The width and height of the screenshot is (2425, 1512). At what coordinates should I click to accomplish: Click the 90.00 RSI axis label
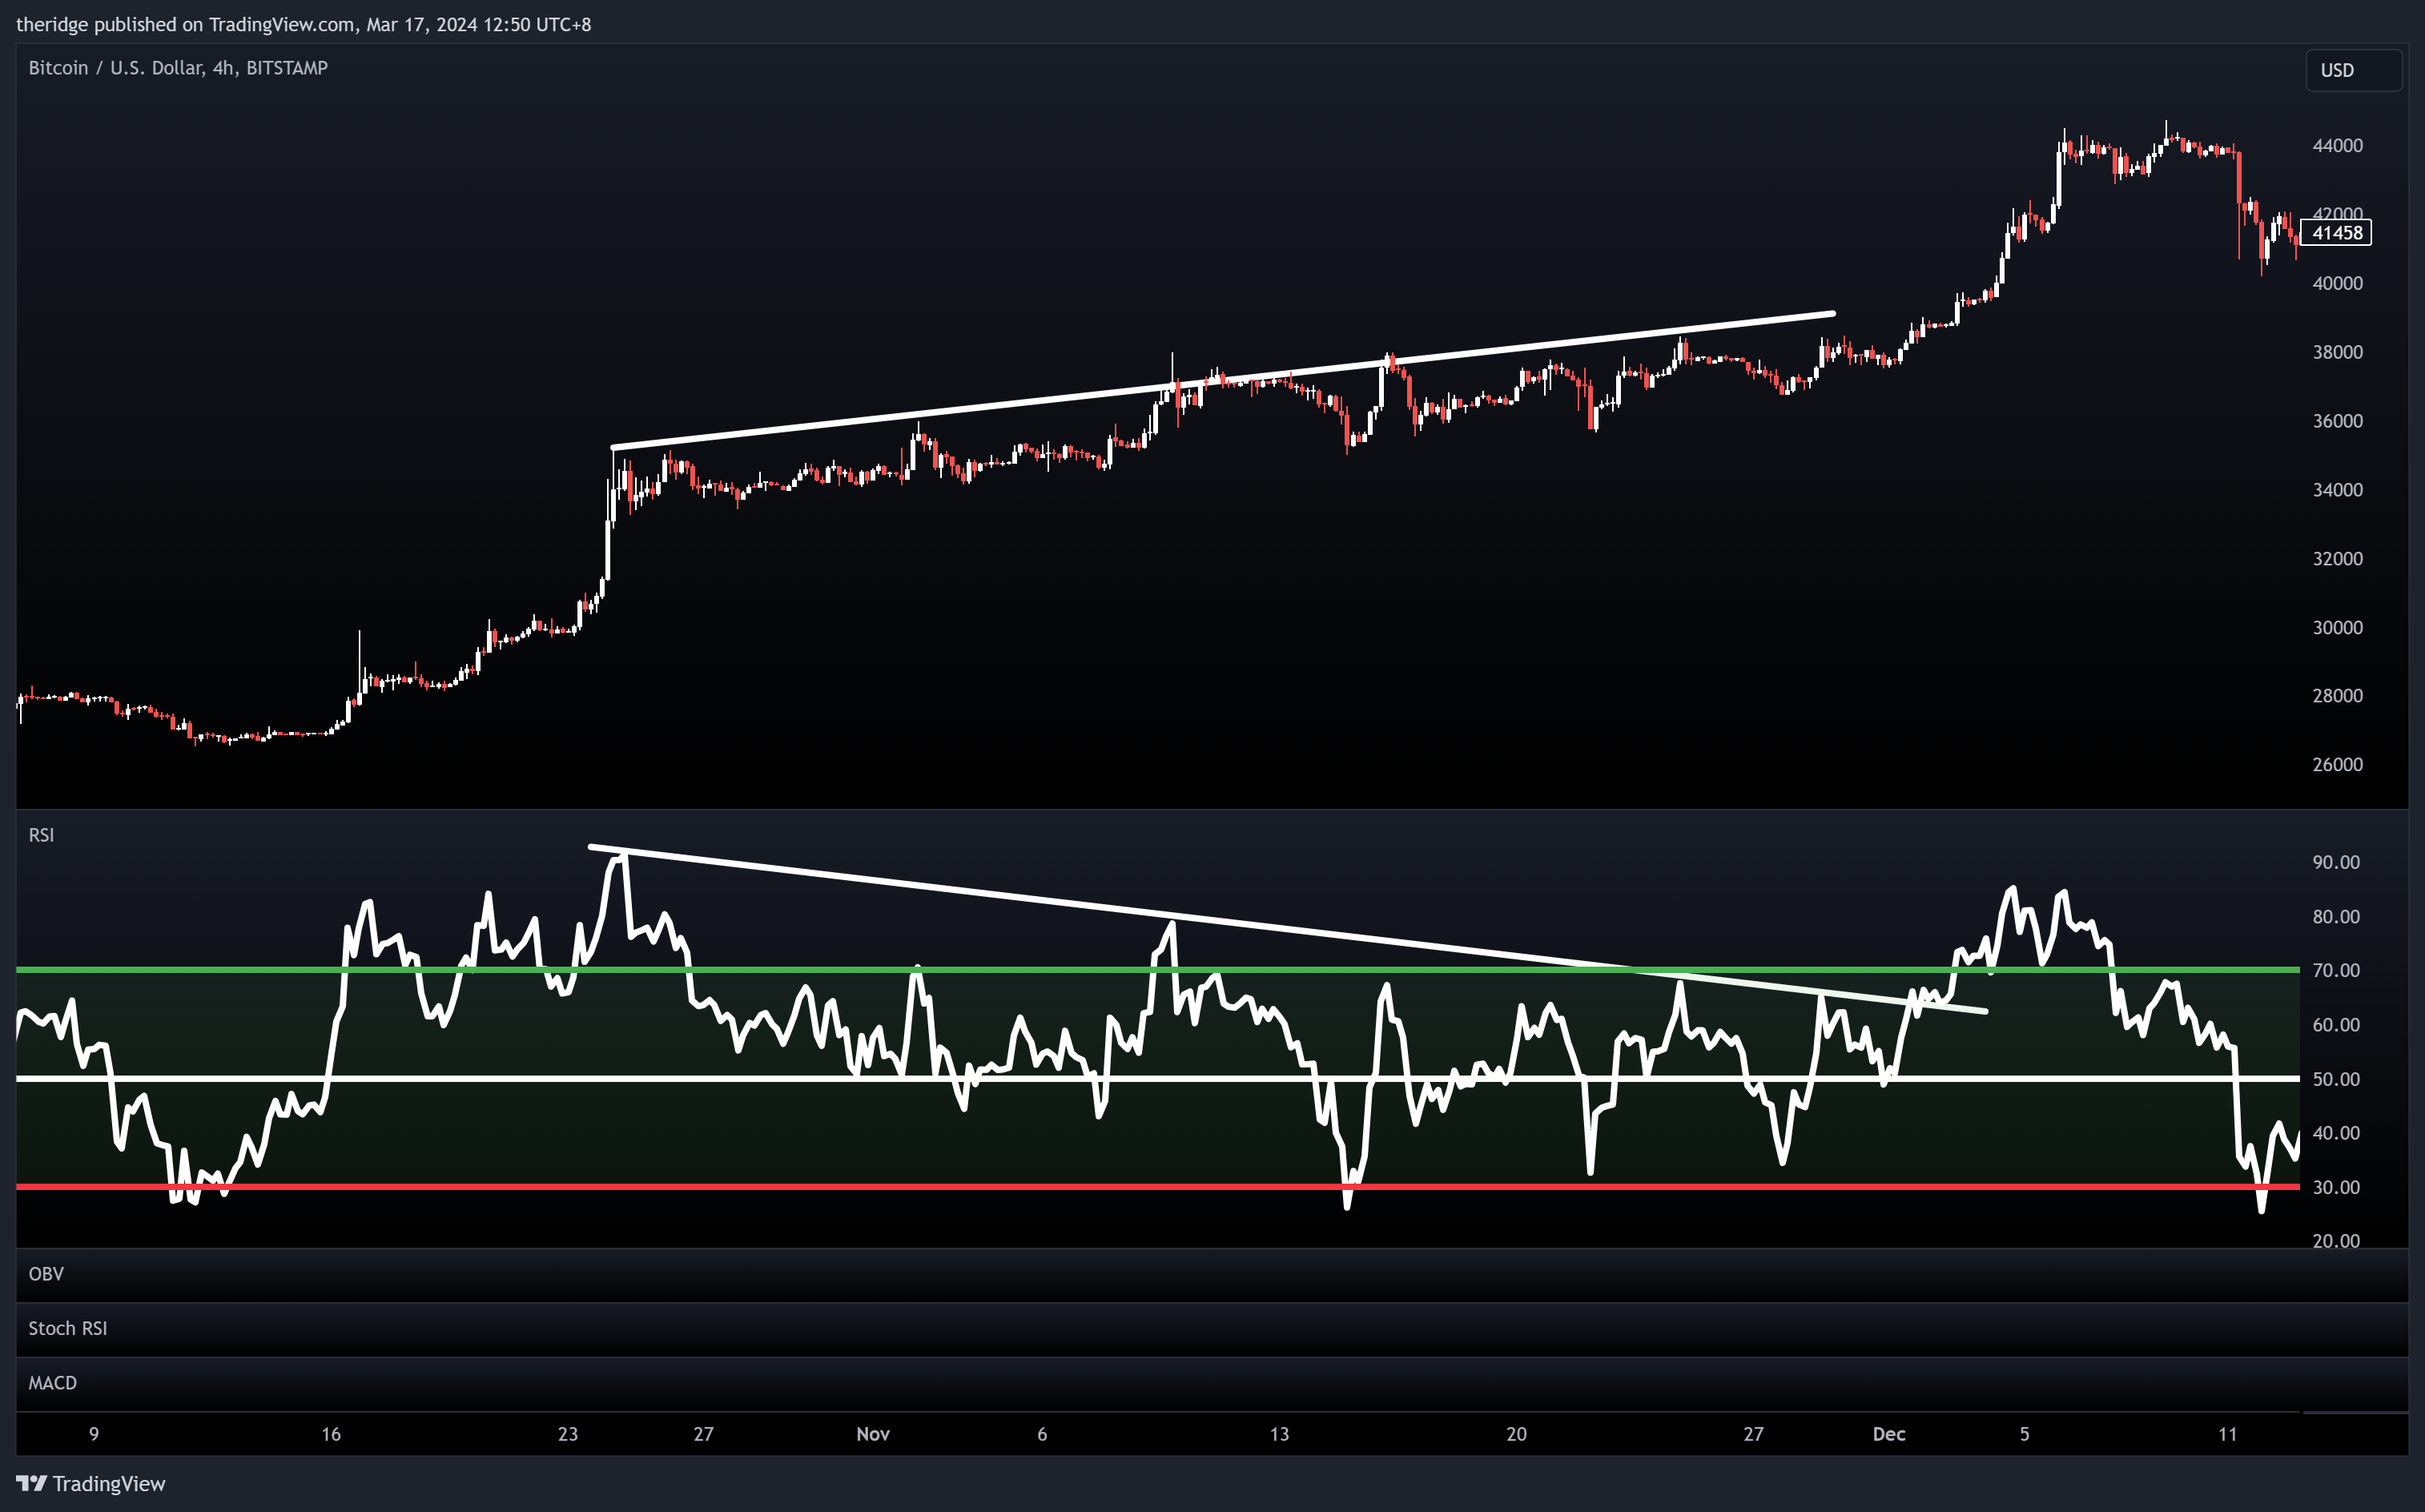coord(2336,862)
